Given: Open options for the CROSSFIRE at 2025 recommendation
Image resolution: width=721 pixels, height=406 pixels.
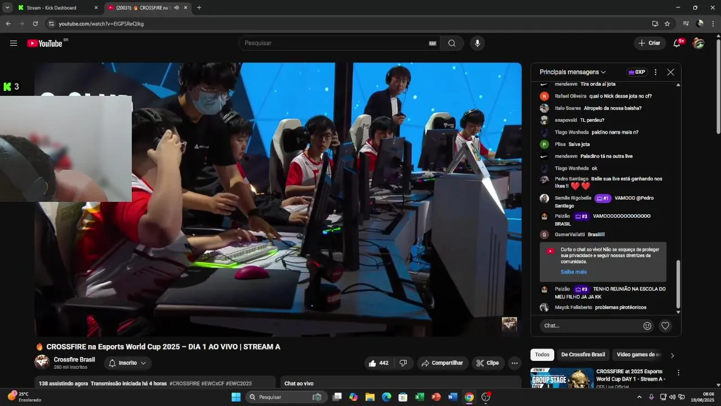Looking at the screenshot, I should pyautogui.click(x=679, y=373).
